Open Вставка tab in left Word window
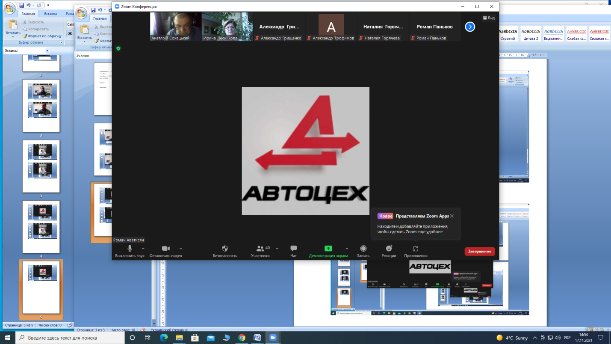 pyautogui.click(x=50, y=14)
